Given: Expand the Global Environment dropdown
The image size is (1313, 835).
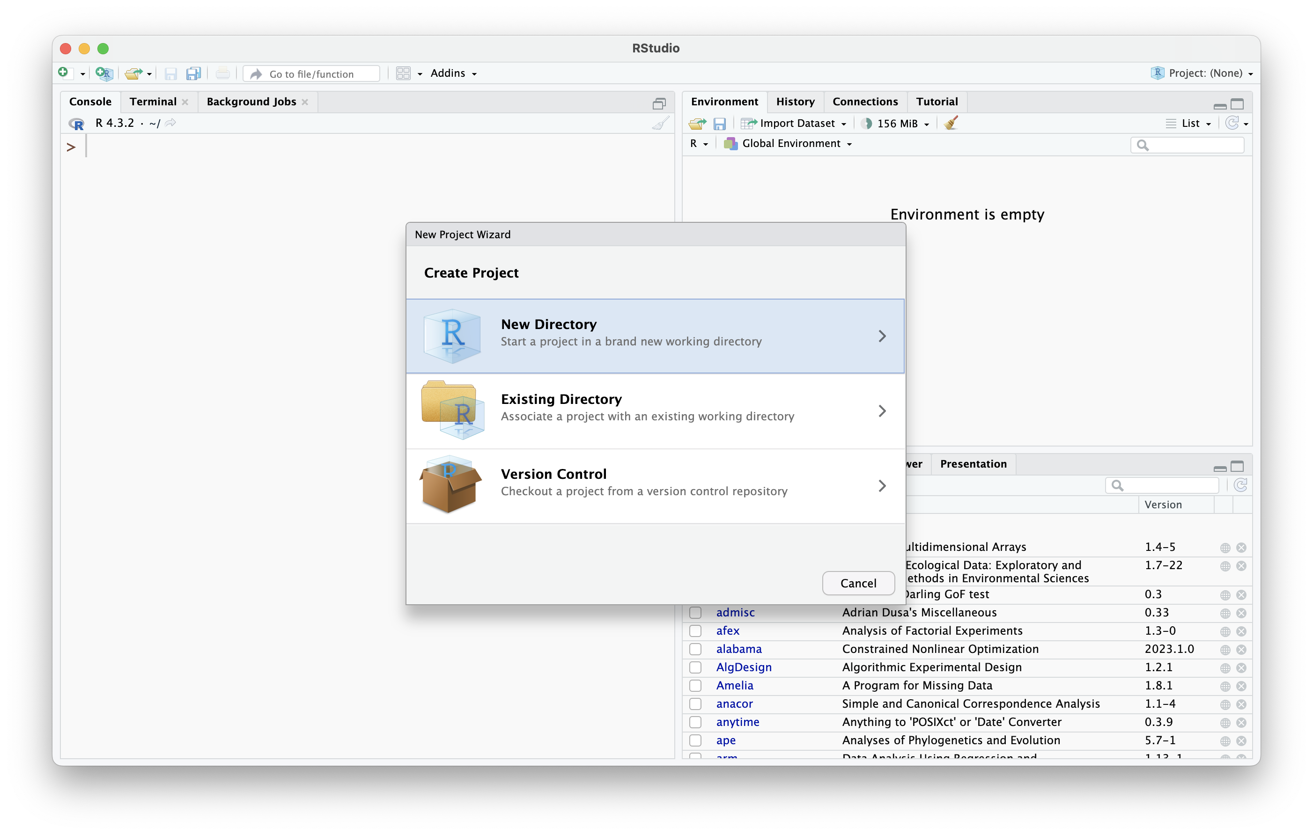Looking at the screenshot, I should (789, 143).
